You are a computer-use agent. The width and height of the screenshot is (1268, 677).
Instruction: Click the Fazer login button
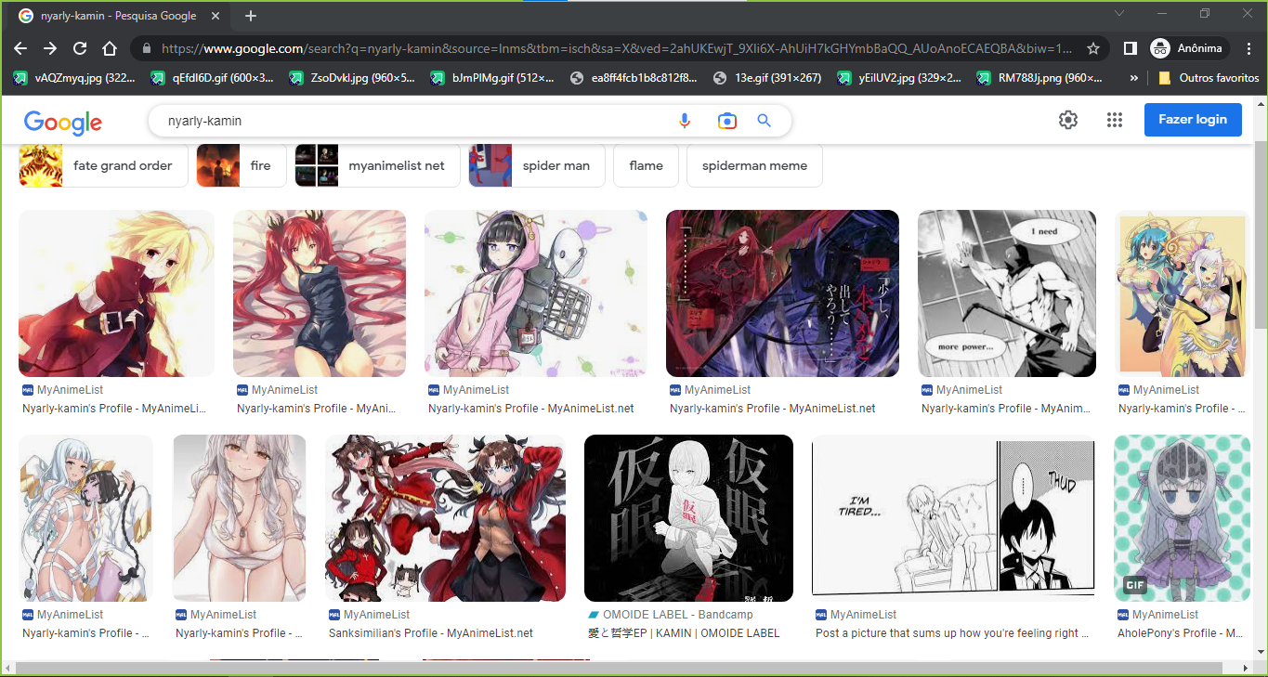point(1193,120)
